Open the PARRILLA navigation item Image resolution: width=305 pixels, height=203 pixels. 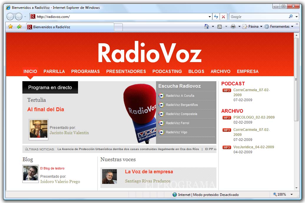(54, 71)
